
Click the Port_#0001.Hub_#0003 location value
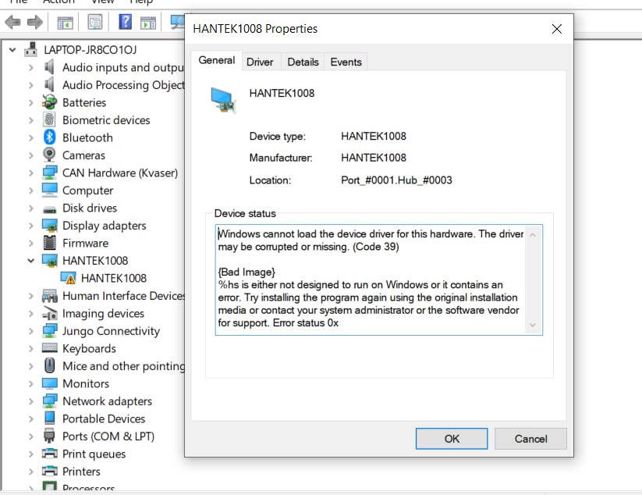pyautogui.click(x=396, y=180)
